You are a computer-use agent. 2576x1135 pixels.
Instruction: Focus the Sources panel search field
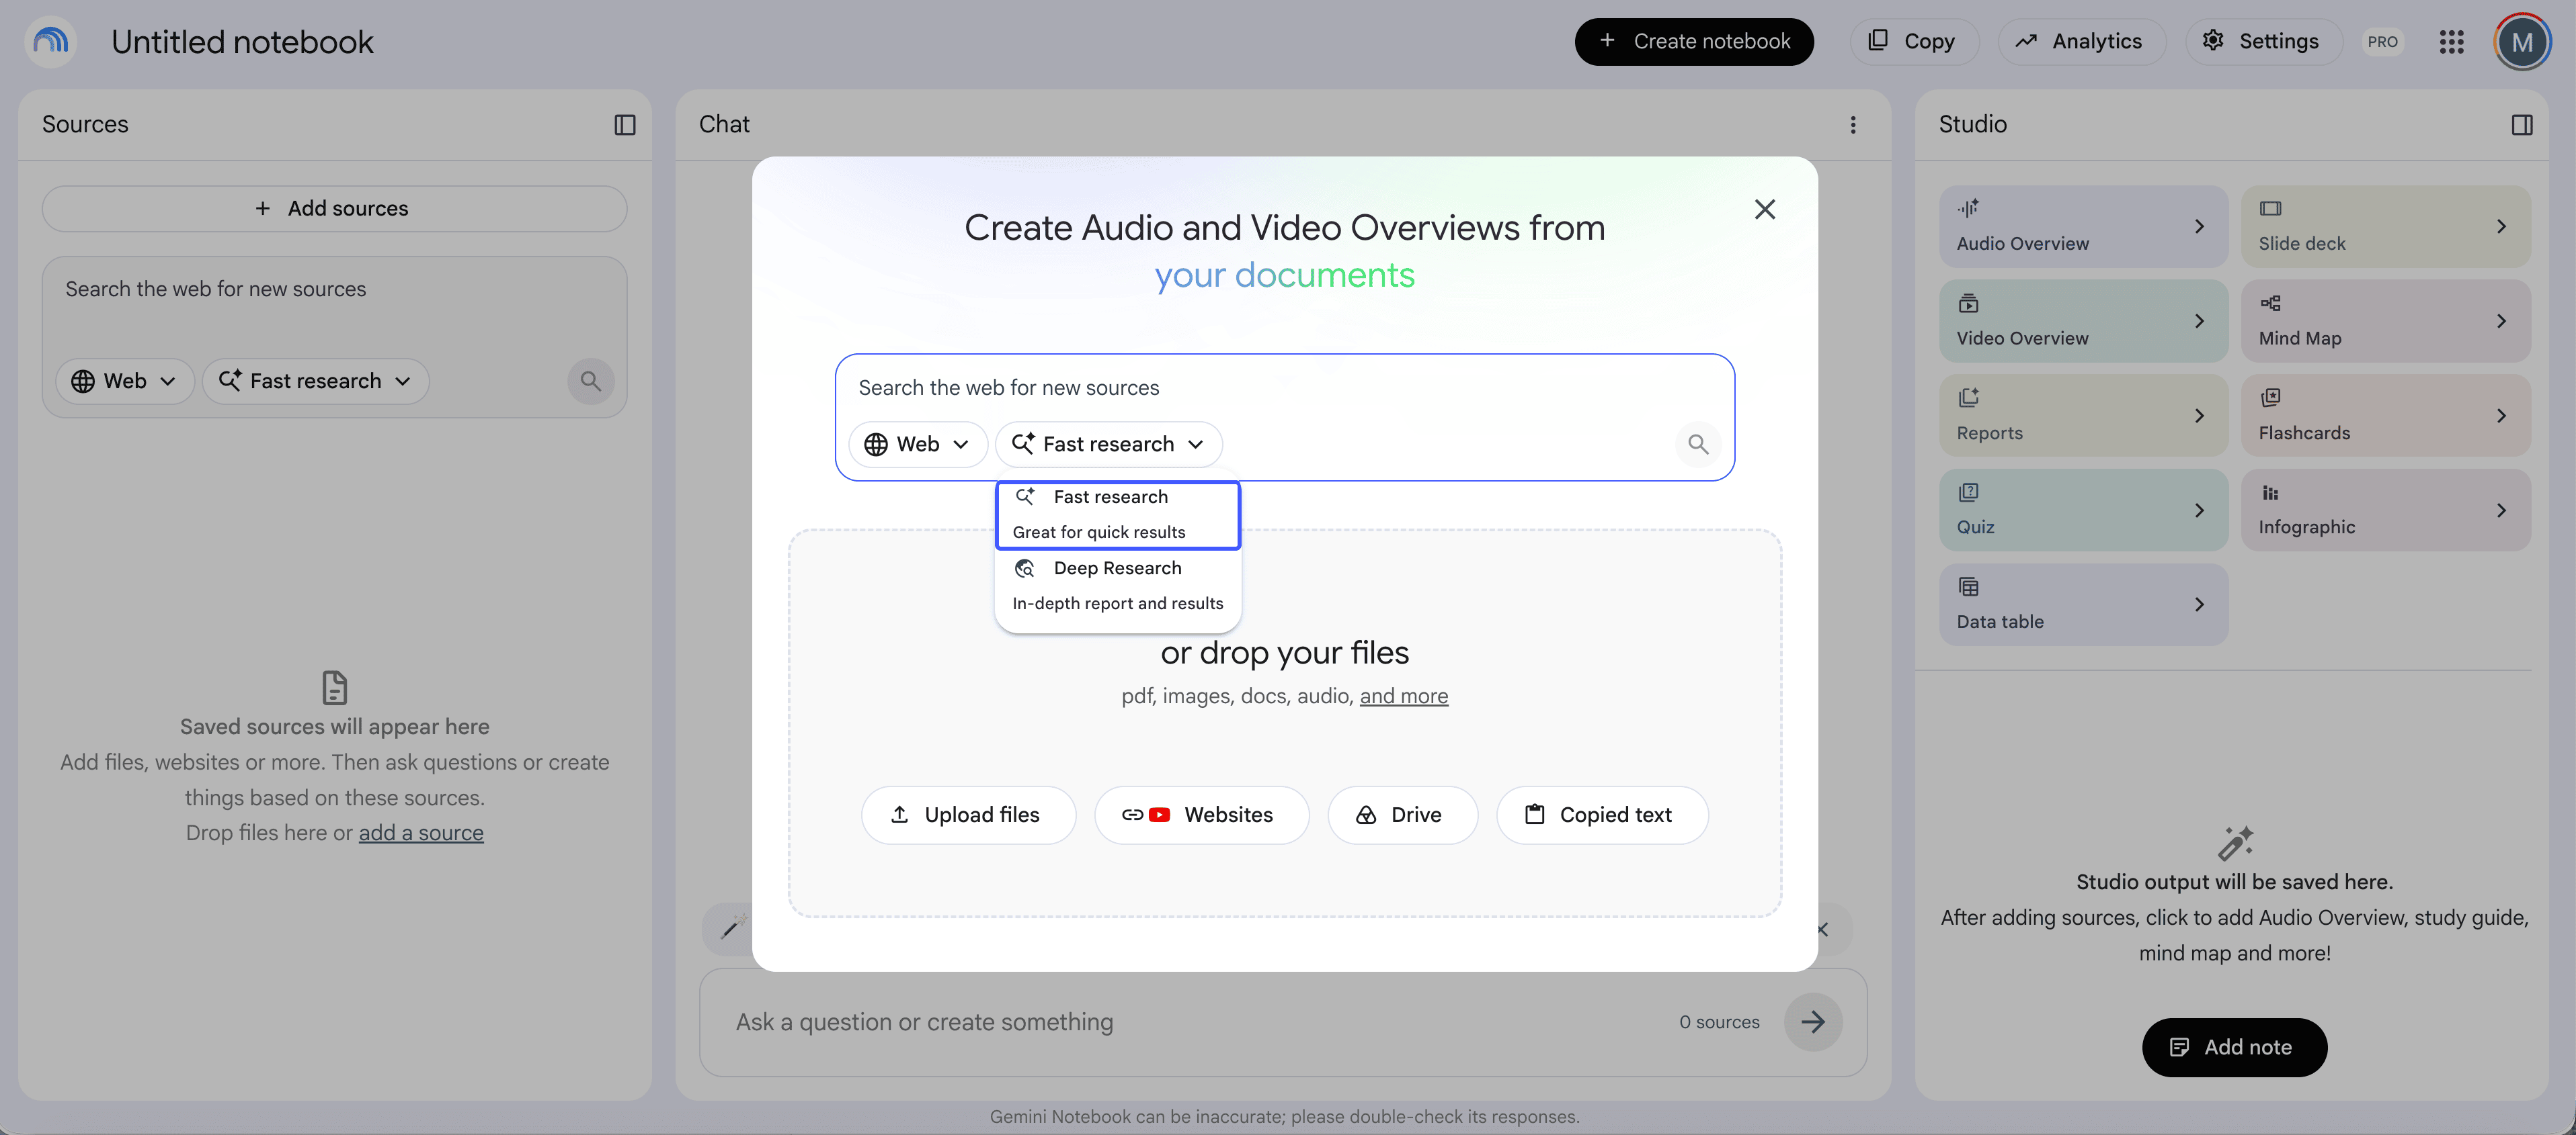pos(334,289)
